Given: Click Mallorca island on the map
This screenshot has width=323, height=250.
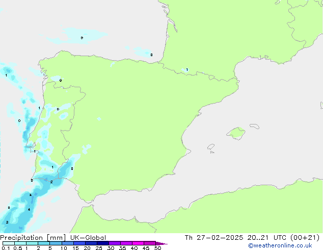Looking at the screenshot, I should click(236, 133).
